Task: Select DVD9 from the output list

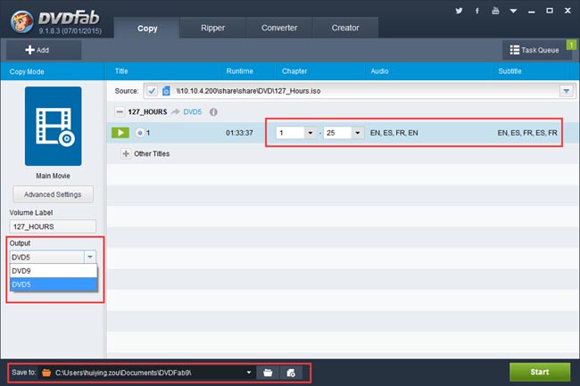Action: 54,271
